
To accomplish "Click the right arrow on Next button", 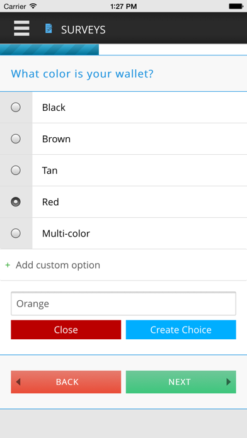I will pos(229,382).
